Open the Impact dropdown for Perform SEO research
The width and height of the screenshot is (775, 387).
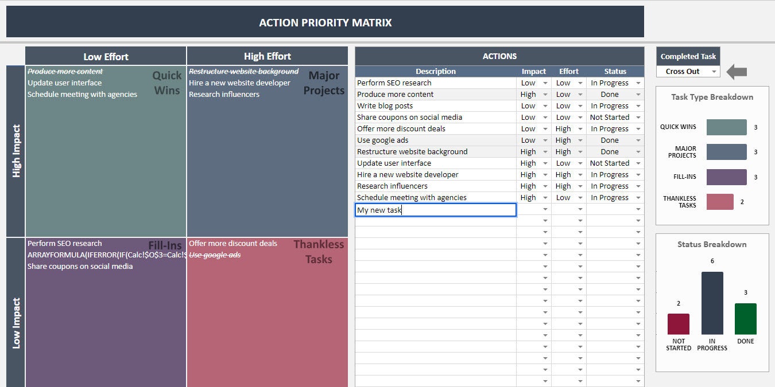pos(544,83)
